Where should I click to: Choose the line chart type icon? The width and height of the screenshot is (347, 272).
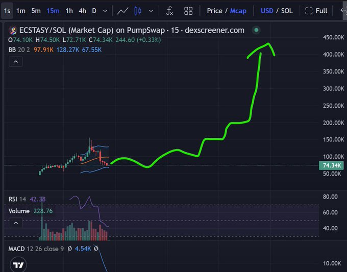pos(122,11)
